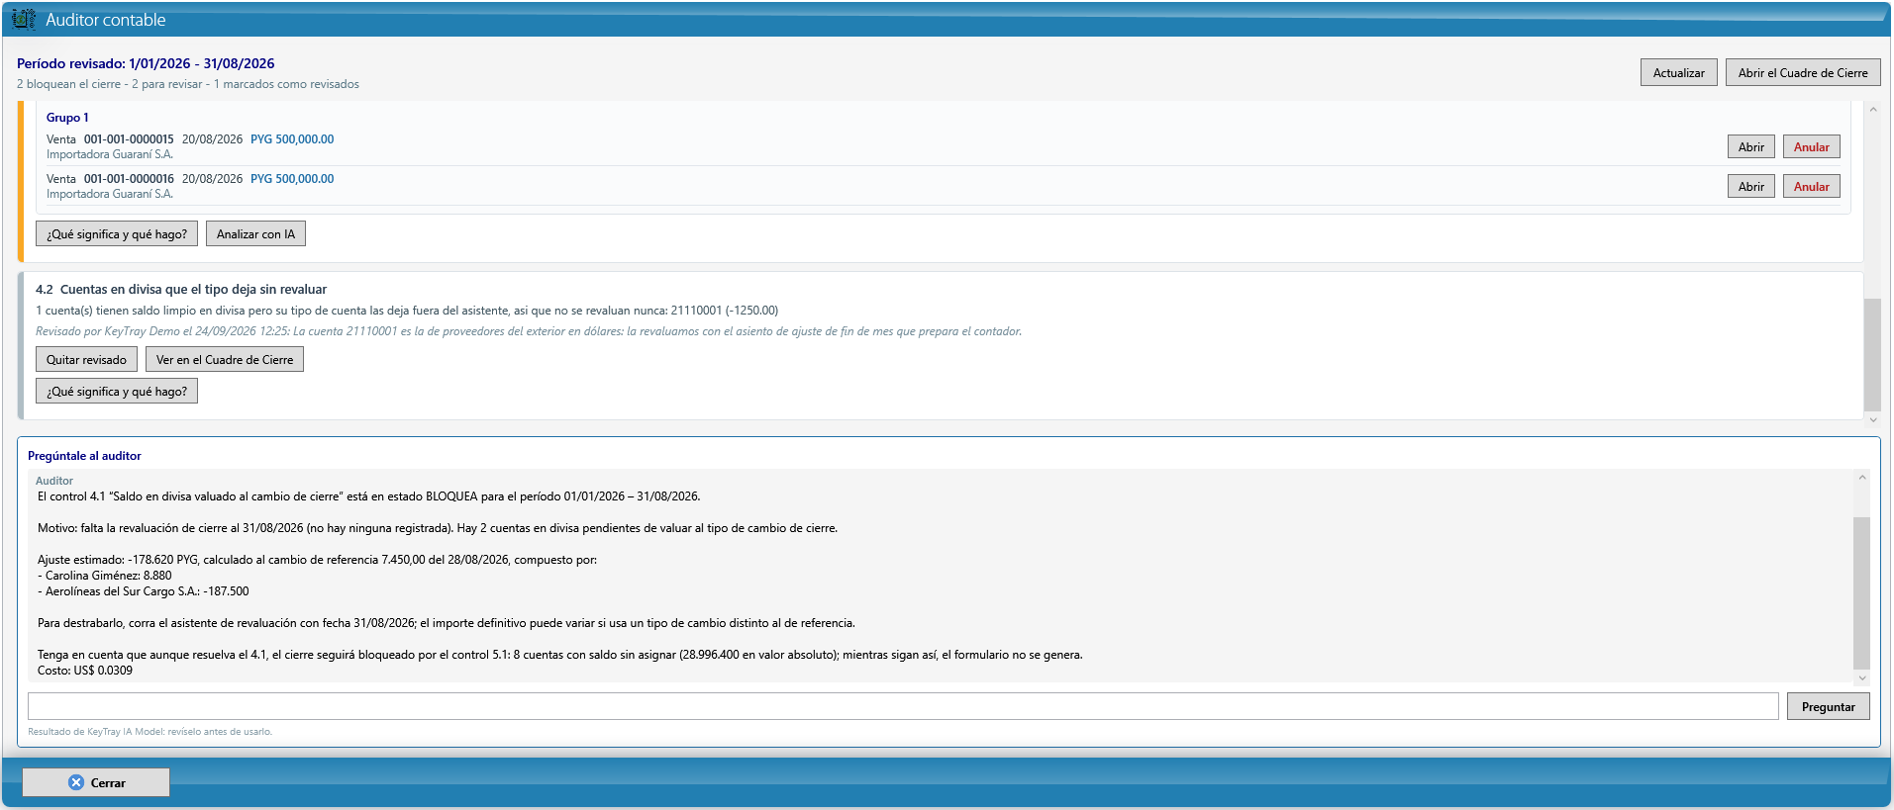
Task: Click the controls list scrollbar up arrow
Action: (1872, 110)
